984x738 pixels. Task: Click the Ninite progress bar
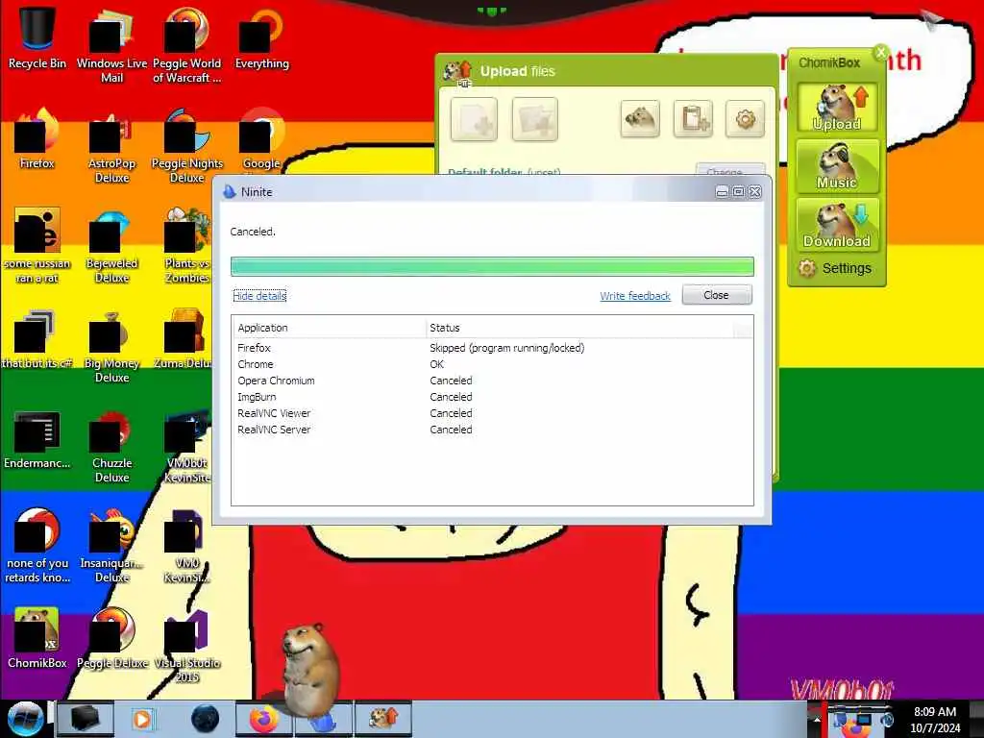[492, 266]
